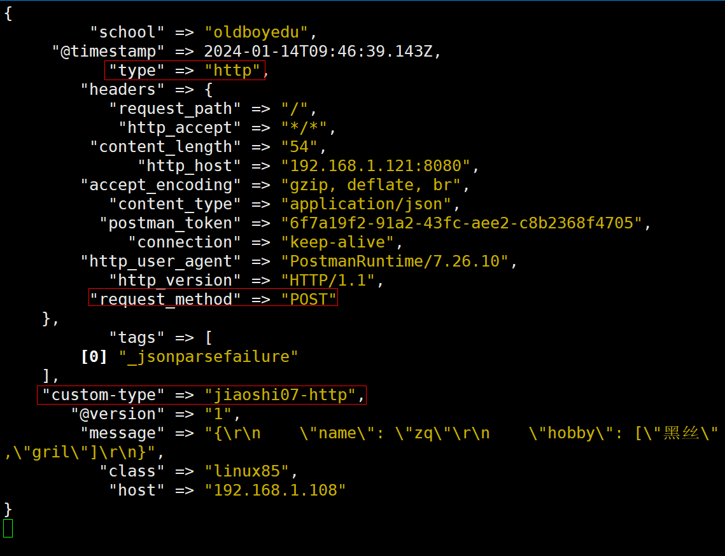Click the "PostmanRuntime/7.26.10" user agent value
725x556 pixels.
point(395,261)
